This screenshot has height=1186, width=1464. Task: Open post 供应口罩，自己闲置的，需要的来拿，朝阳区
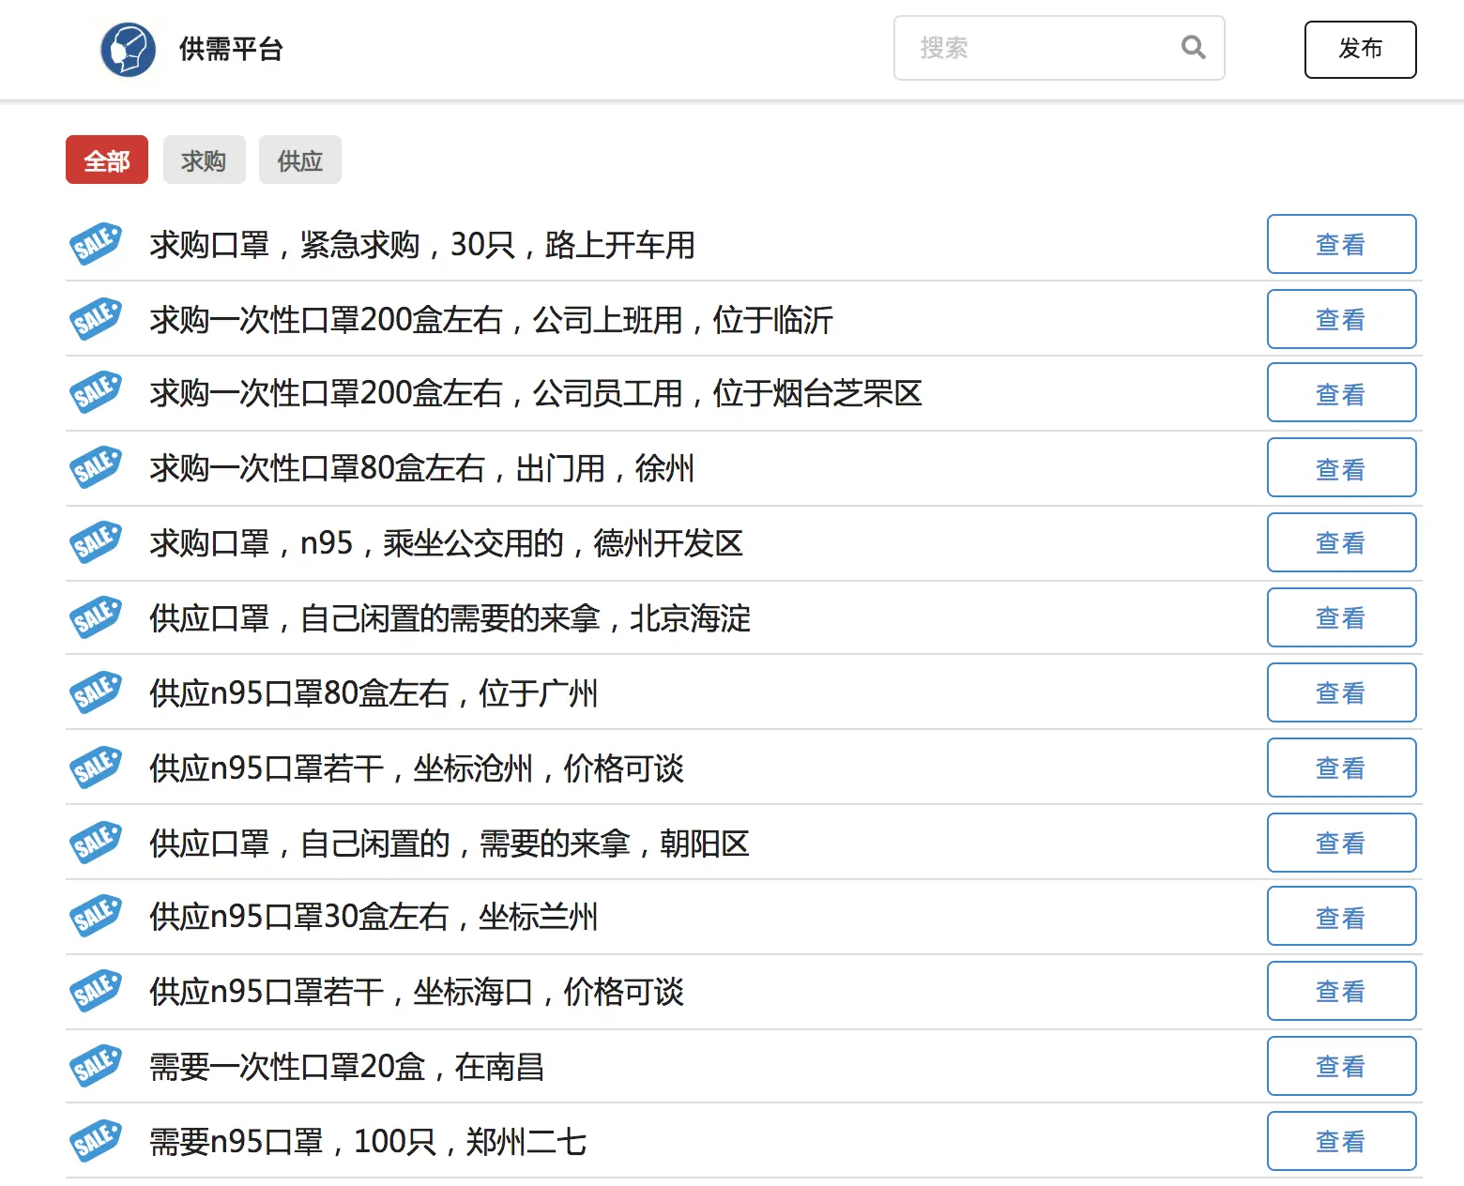click(x=450, y=844)
